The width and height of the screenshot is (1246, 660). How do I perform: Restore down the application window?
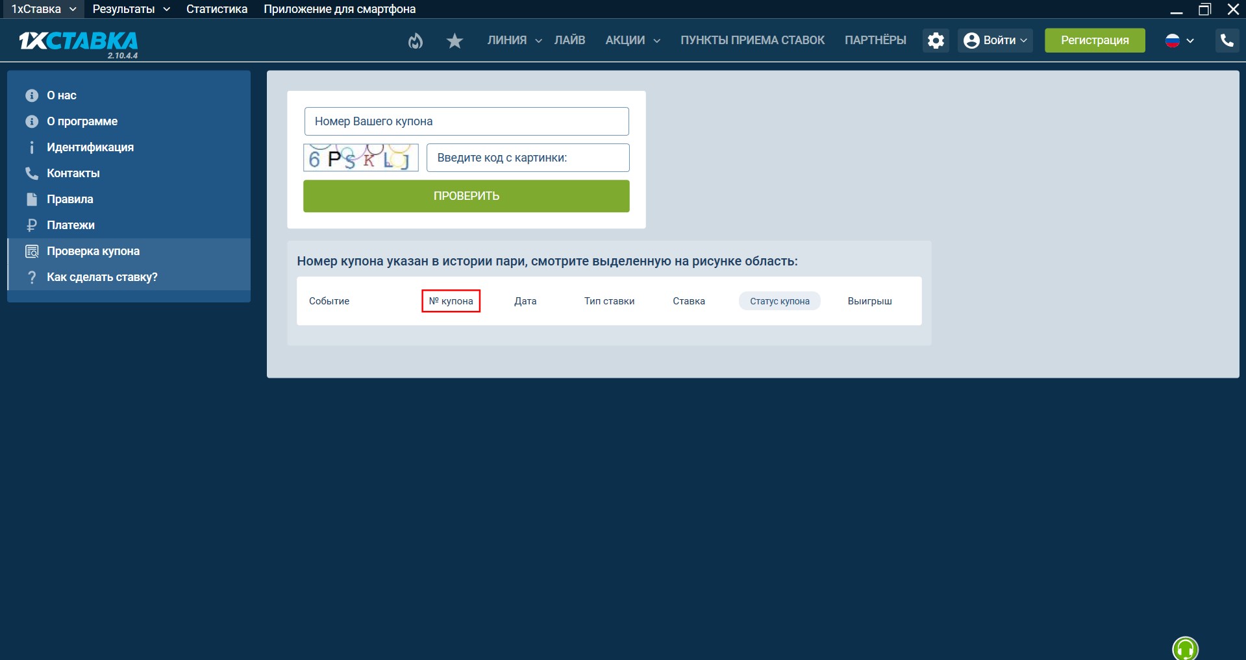click(x=1205, y=9)
